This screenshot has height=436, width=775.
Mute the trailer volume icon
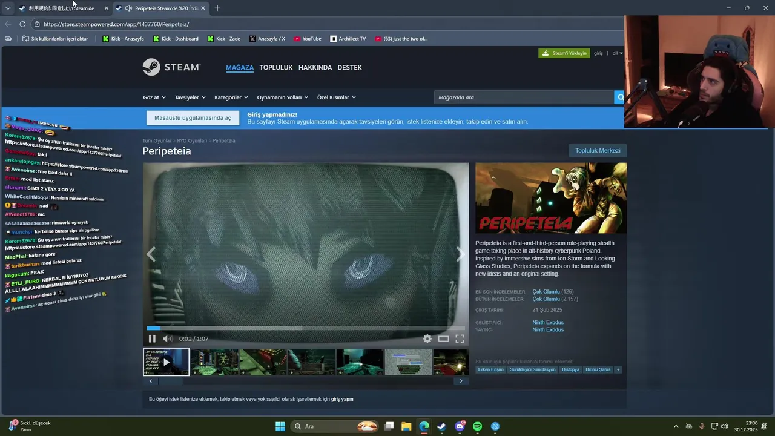[168, 339]
